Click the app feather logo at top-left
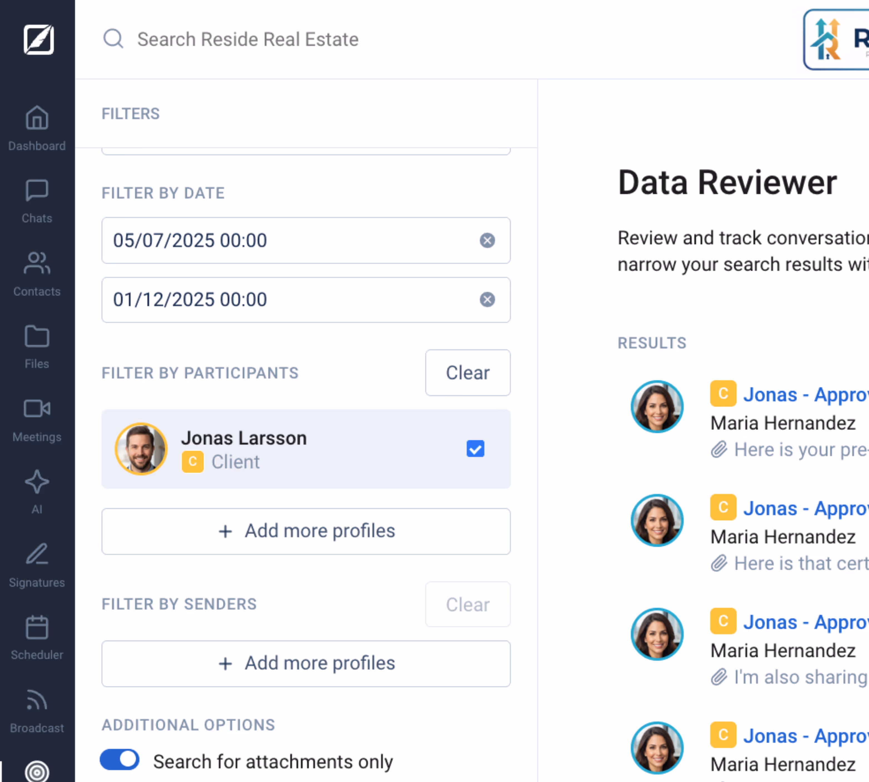869x782 pixels. [38, 39]
